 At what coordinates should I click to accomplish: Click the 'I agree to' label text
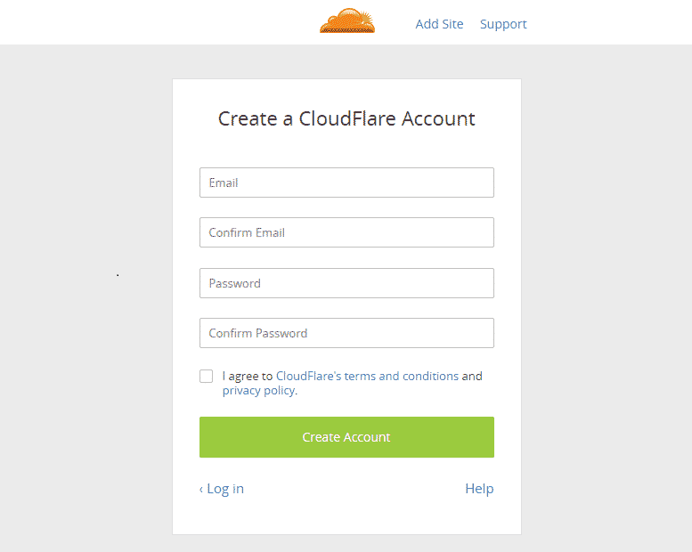pos(248,376)
